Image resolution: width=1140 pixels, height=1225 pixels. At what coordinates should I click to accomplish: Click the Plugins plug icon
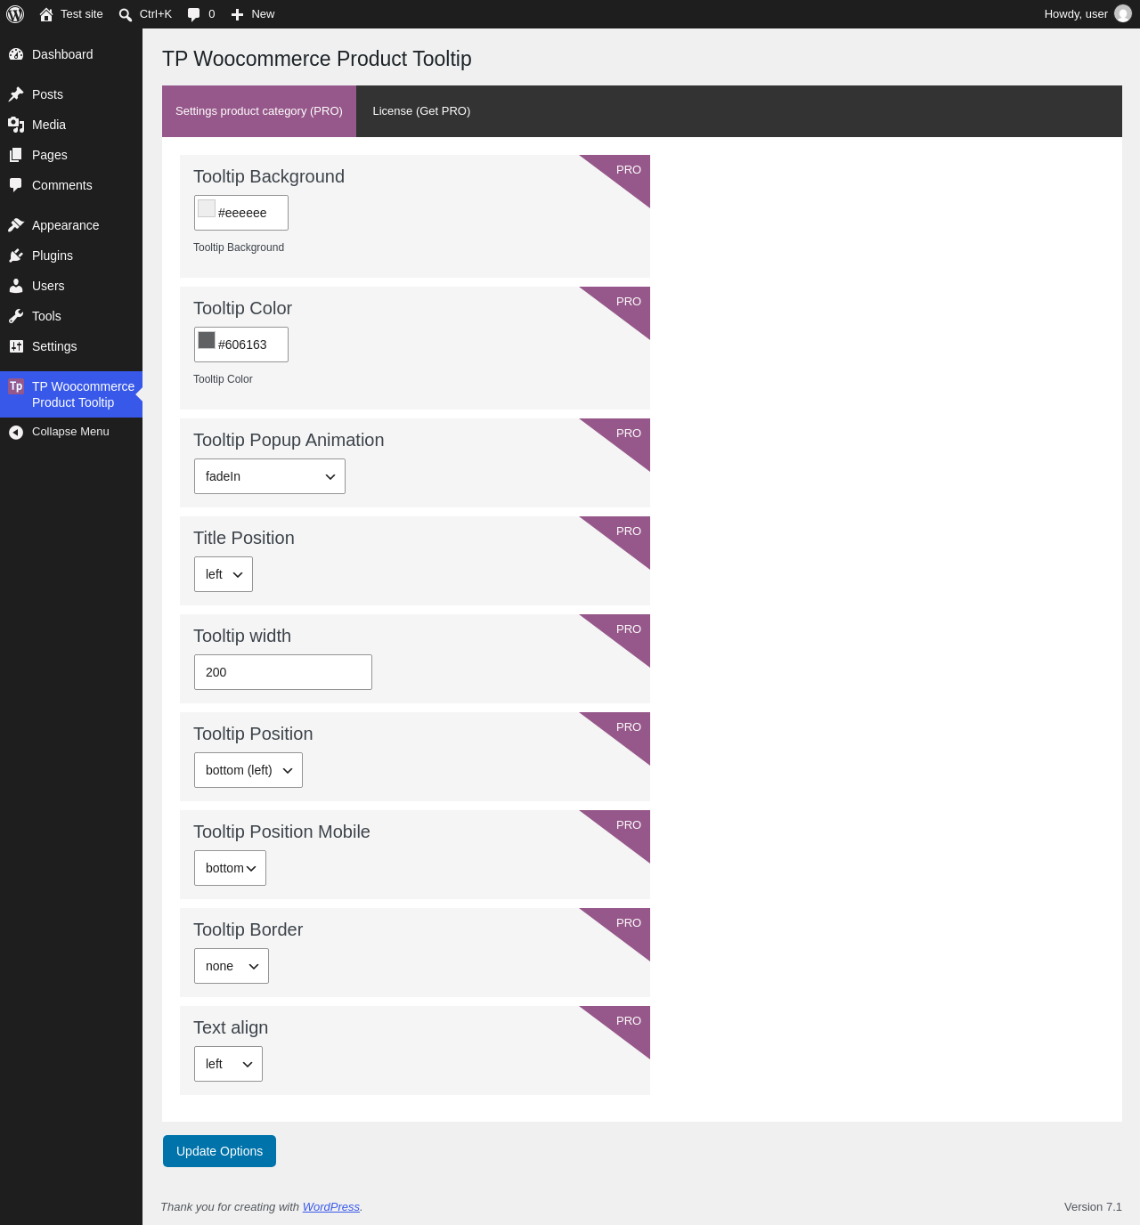tap(16, 256)
